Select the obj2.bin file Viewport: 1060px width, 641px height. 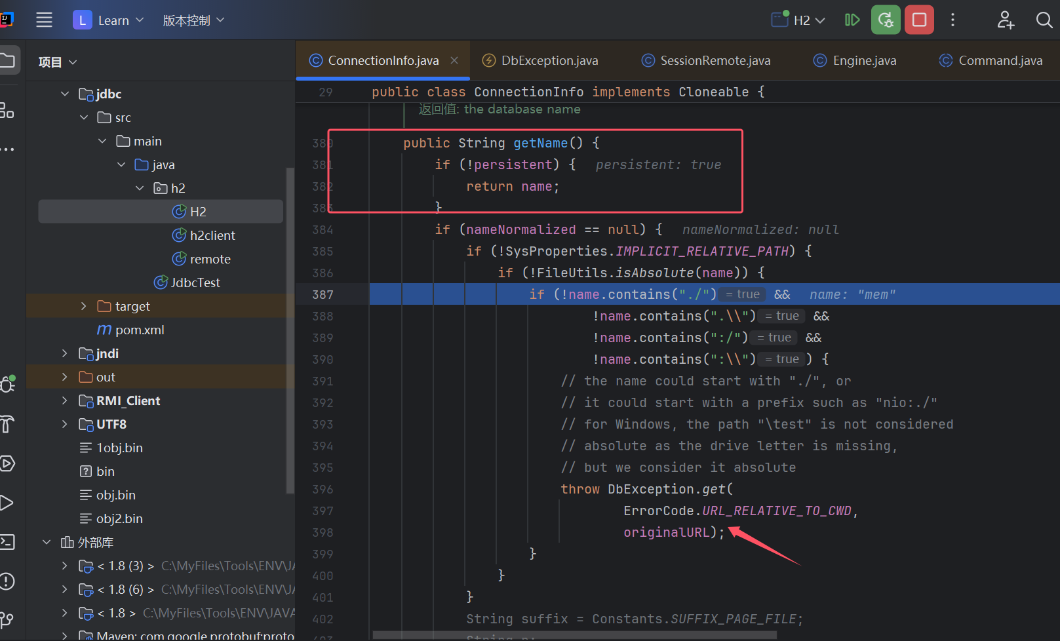(x=111, y=518)
